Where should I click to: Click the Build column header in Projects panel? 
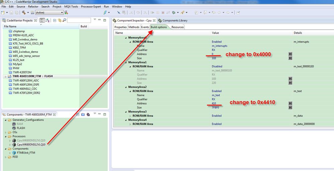pos(84,27)
